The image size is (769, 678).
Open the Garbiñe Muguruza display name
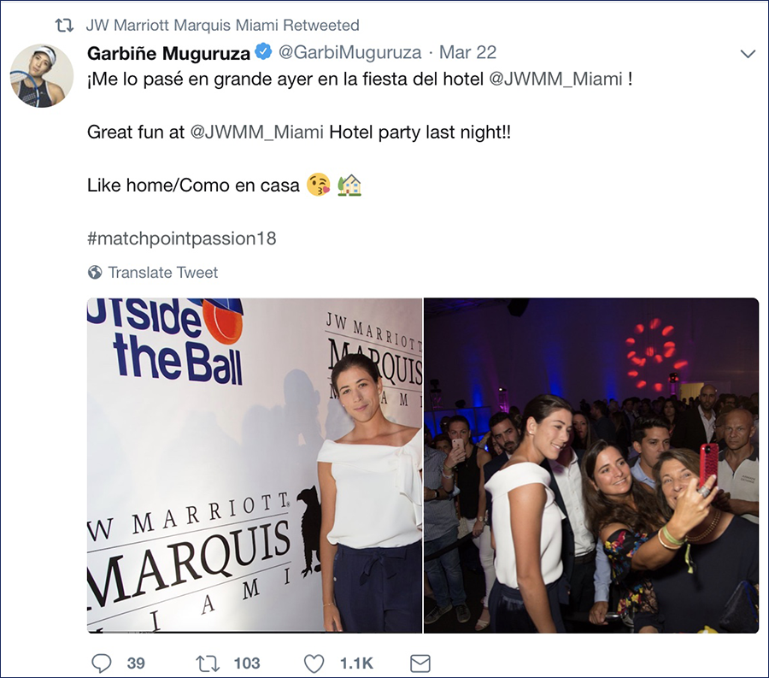click(168, 52)
